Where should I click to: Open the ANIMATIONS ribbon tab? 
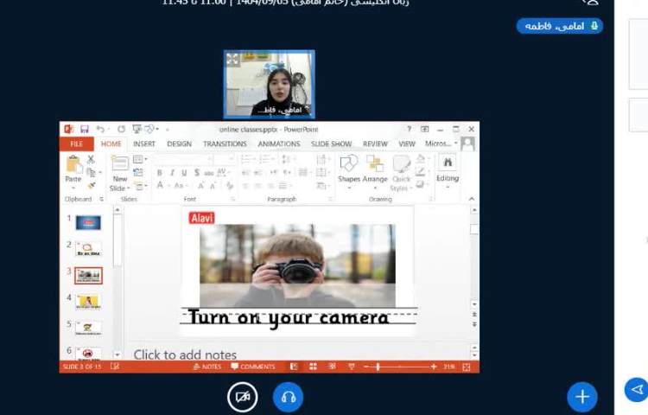click(x=278, y=144)
